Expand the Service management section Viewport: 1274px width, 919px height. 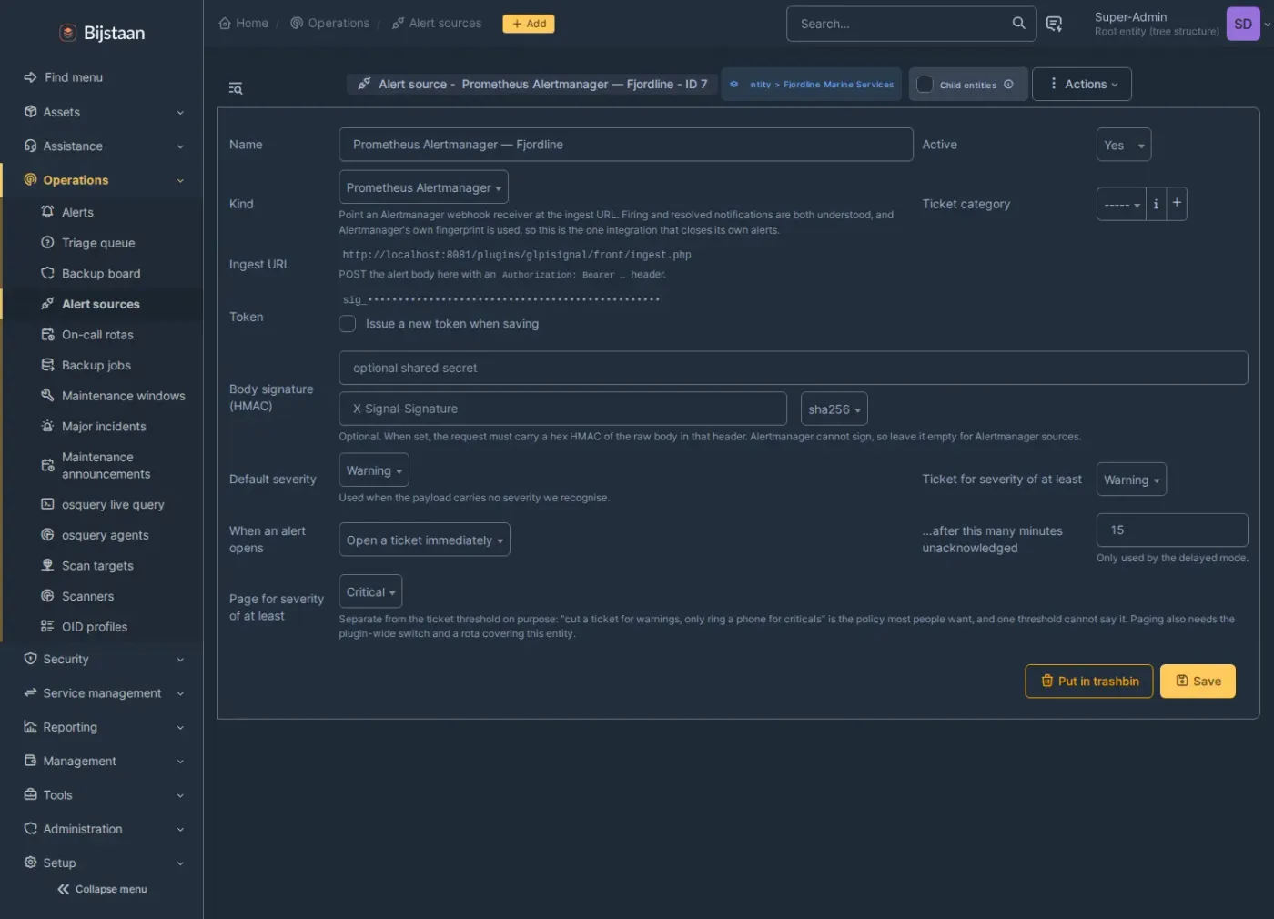(x=105, y=693)
